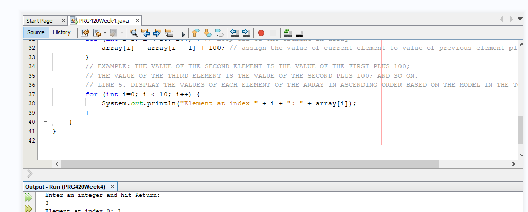Click vertical scrollbar up arrow in editor
528x212 pixels.
(521, 44)
